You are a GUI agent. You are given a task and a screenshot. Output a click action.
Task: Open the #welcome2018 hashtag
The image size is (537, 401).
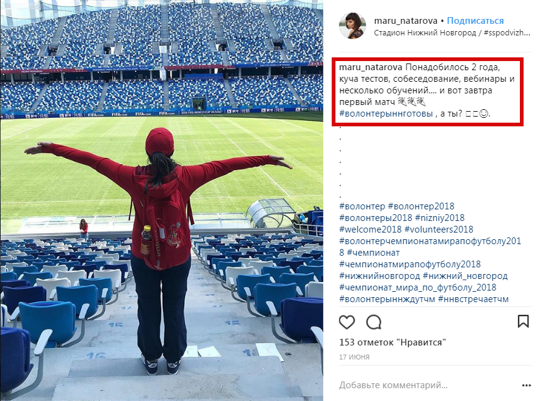tap(370, 229)
